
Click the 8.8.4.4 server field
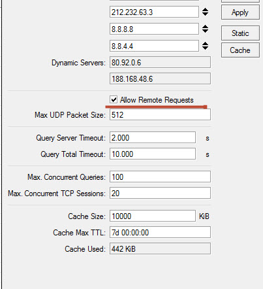154,46
